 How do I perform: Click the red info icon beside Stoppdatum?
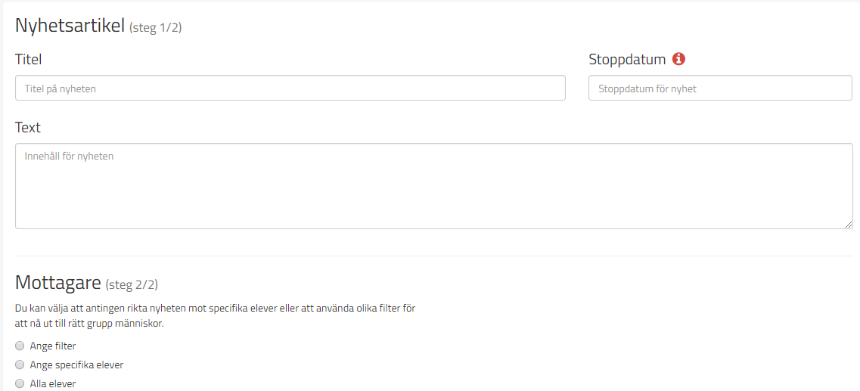pyautogui.click(x=678, y=59)
